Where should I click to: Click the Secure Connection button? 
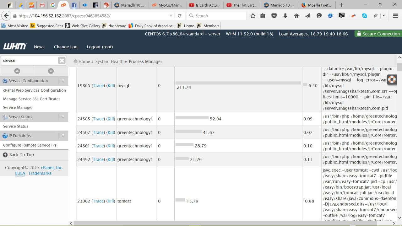378,34
